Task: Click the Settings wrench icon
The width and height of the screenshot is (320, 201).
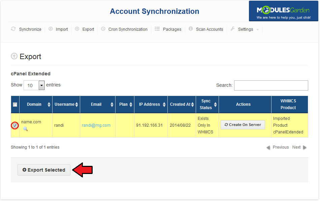Action: (x=233, y=29)
